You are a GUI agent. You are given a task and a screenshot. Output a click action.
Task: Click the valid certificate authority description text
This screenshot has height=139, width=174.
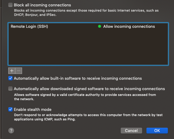85,97
